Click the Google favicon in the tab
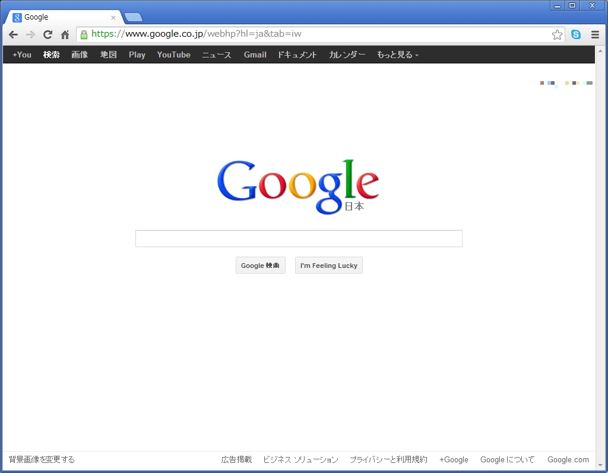 coord(17,17)
